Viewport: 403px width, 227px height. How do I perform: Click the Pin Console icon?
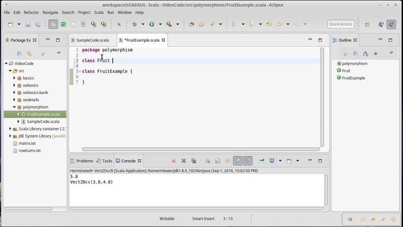[262, 161]
